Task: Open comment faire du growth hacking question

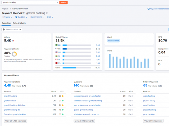Action: (88, 101)
